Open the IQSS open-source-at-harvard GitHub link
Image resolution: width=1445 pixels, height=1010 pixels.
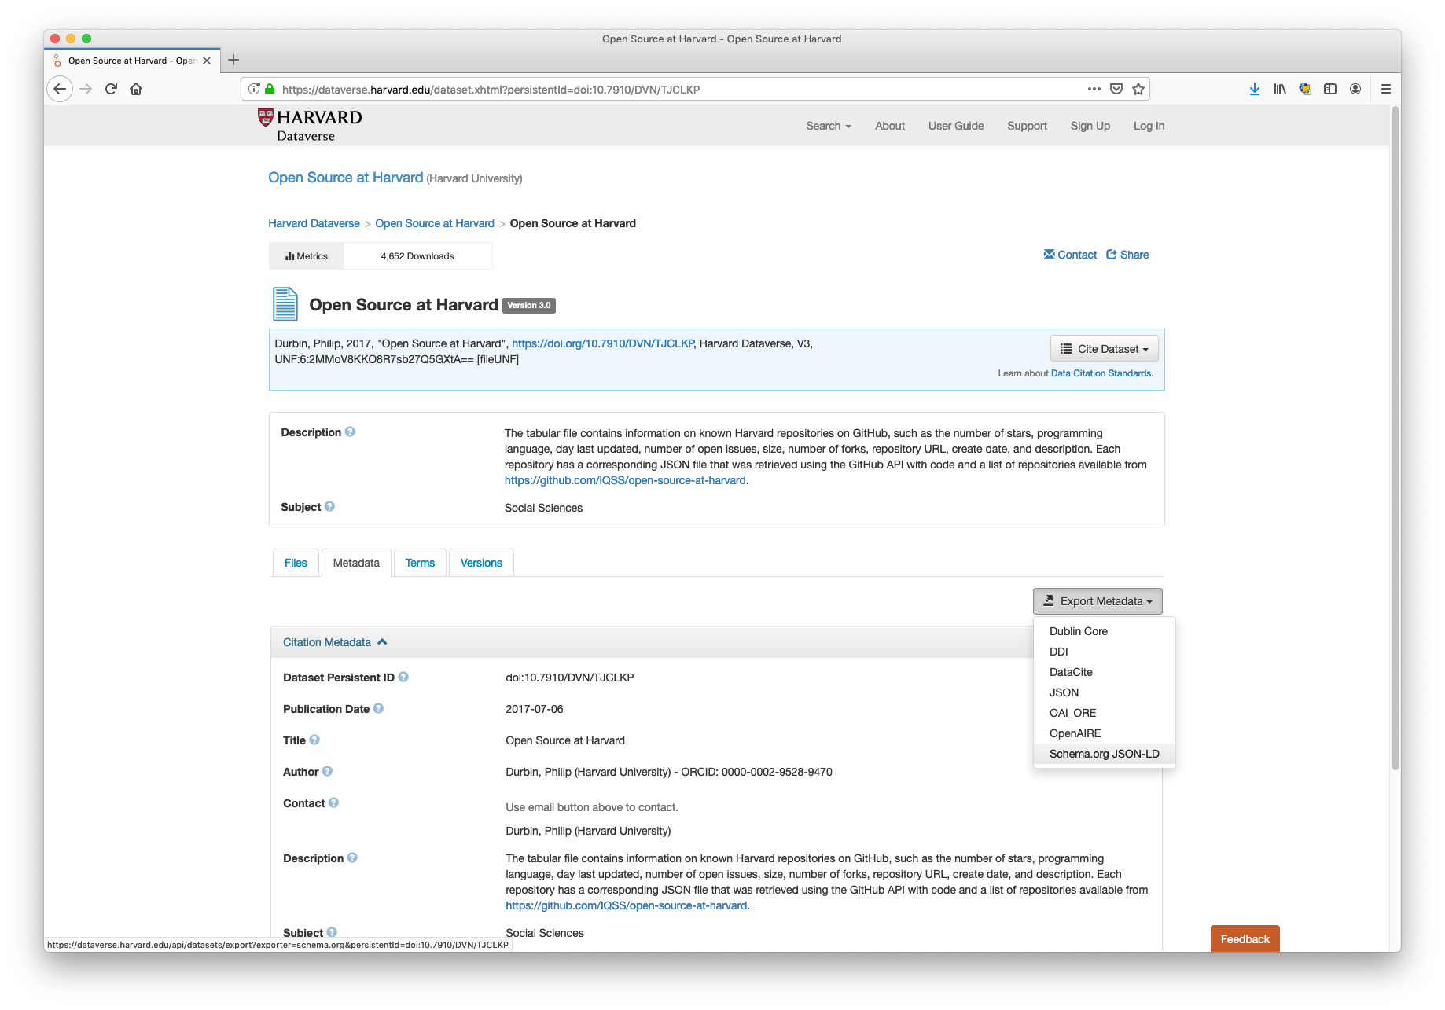click(625, 479)
